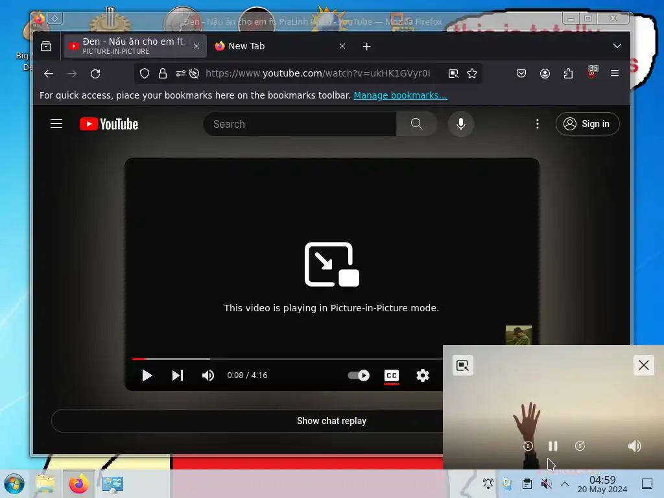The image size is (664, 498).
Task: Bookmark this page with the star
Action: (x=472, y=74)
